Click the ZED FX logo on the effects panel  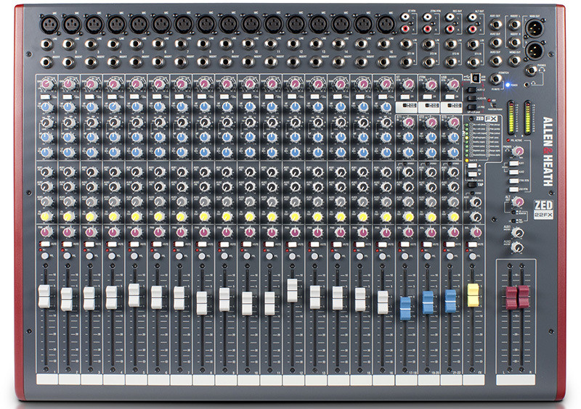(487, 119)
